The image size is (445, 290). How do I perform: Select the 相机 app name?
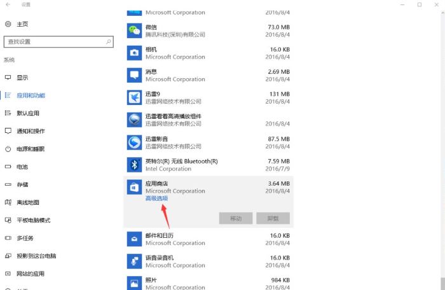(x=151, y=50)
